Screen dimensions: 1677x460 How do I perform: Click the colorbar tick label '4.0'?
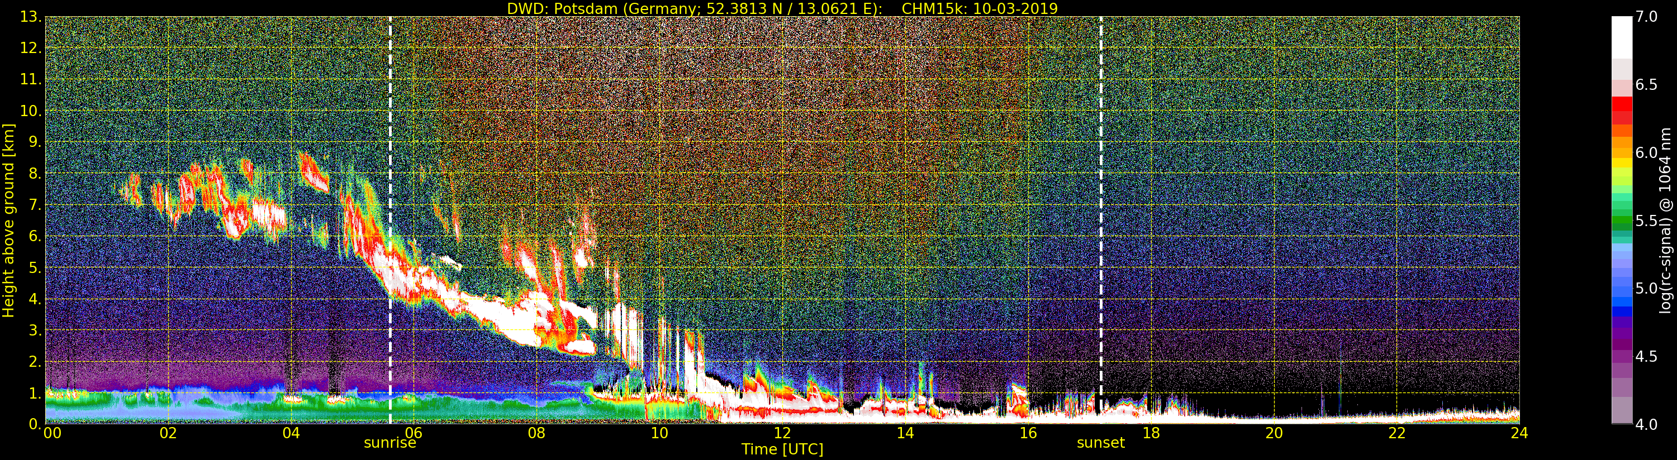pyautogui.click(x=1646, y=424)
